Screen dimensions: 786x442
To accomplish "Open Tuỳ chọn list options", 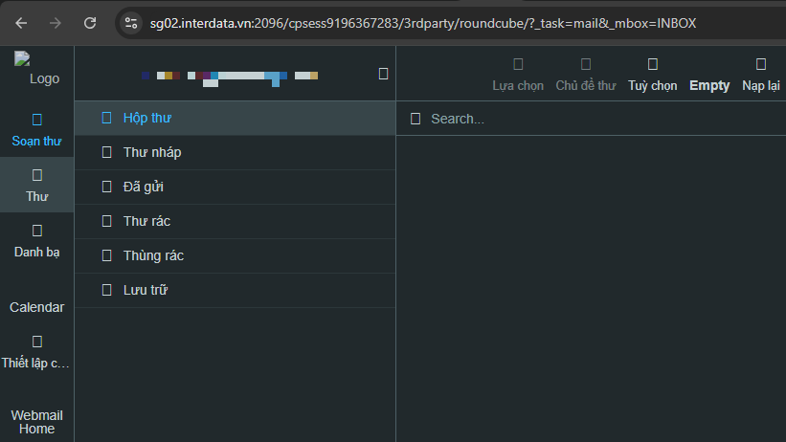I will (653, 76).
